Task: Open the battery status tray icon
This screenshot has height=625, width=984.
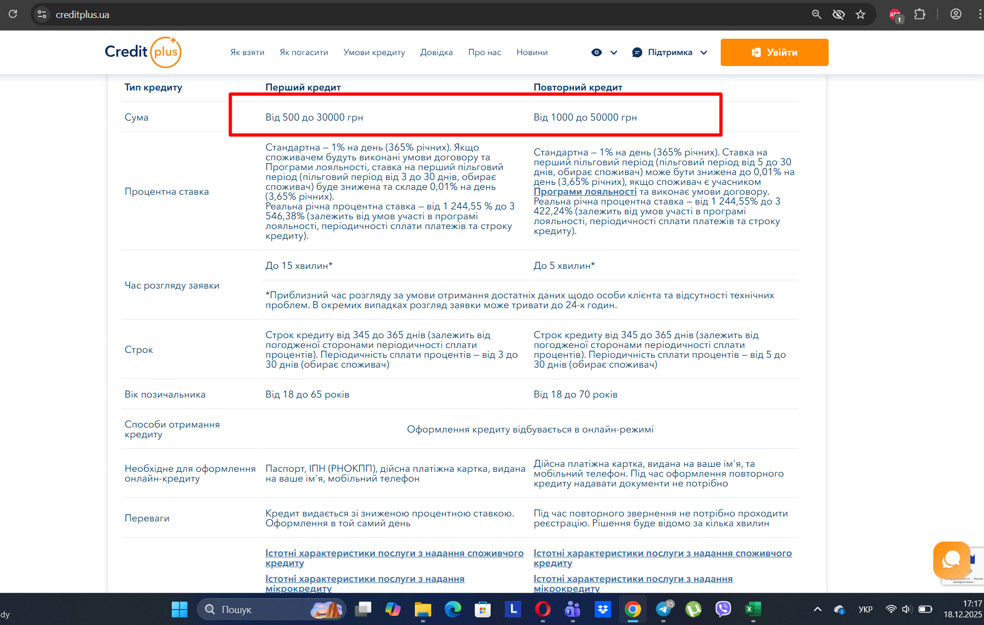Action: [925, 609]
